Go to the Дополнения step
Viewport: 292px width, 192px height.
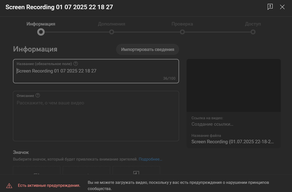[111, 28]
